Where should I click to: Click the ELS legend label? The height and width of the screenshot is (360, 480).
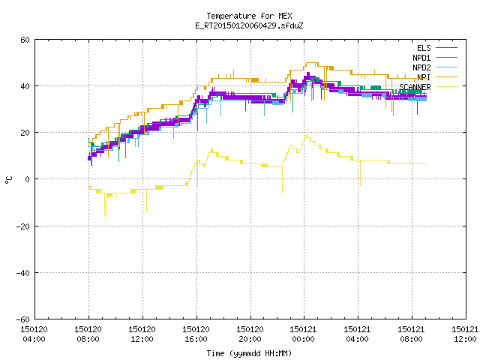424,48
